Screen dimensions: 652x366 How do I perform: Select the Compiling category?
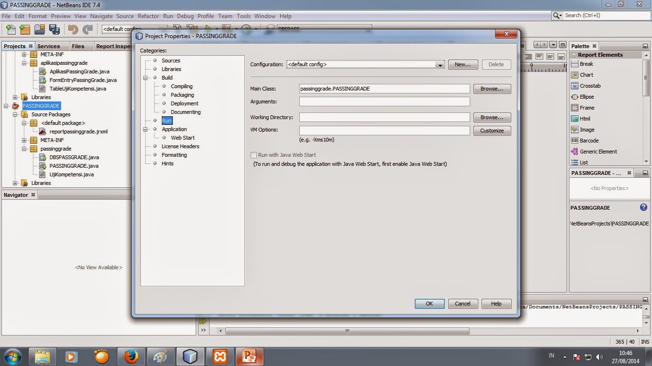[x=181, y=86]
